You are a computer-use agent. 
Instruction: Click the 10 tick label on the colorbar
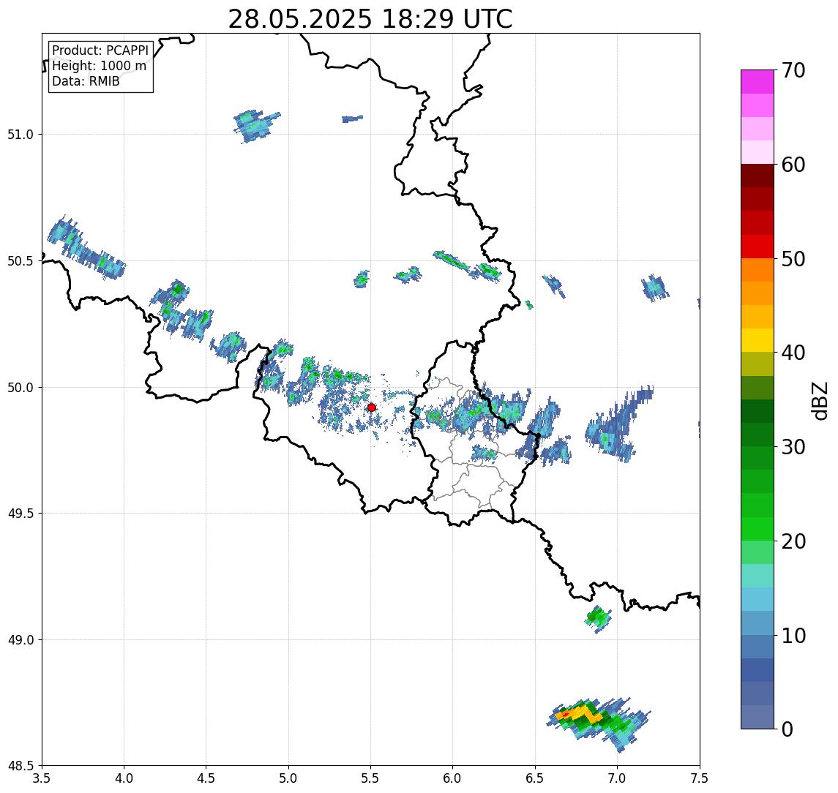click(793, 636)
